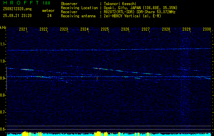
Task: Click the yellow signal peak below 2325
Action: (x=98, y=133)
